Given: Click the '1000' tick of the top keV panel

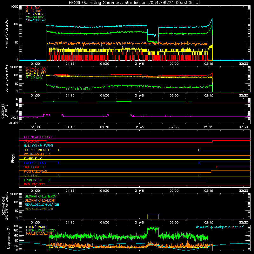Looking at the screenshot, I should (14, 7).
